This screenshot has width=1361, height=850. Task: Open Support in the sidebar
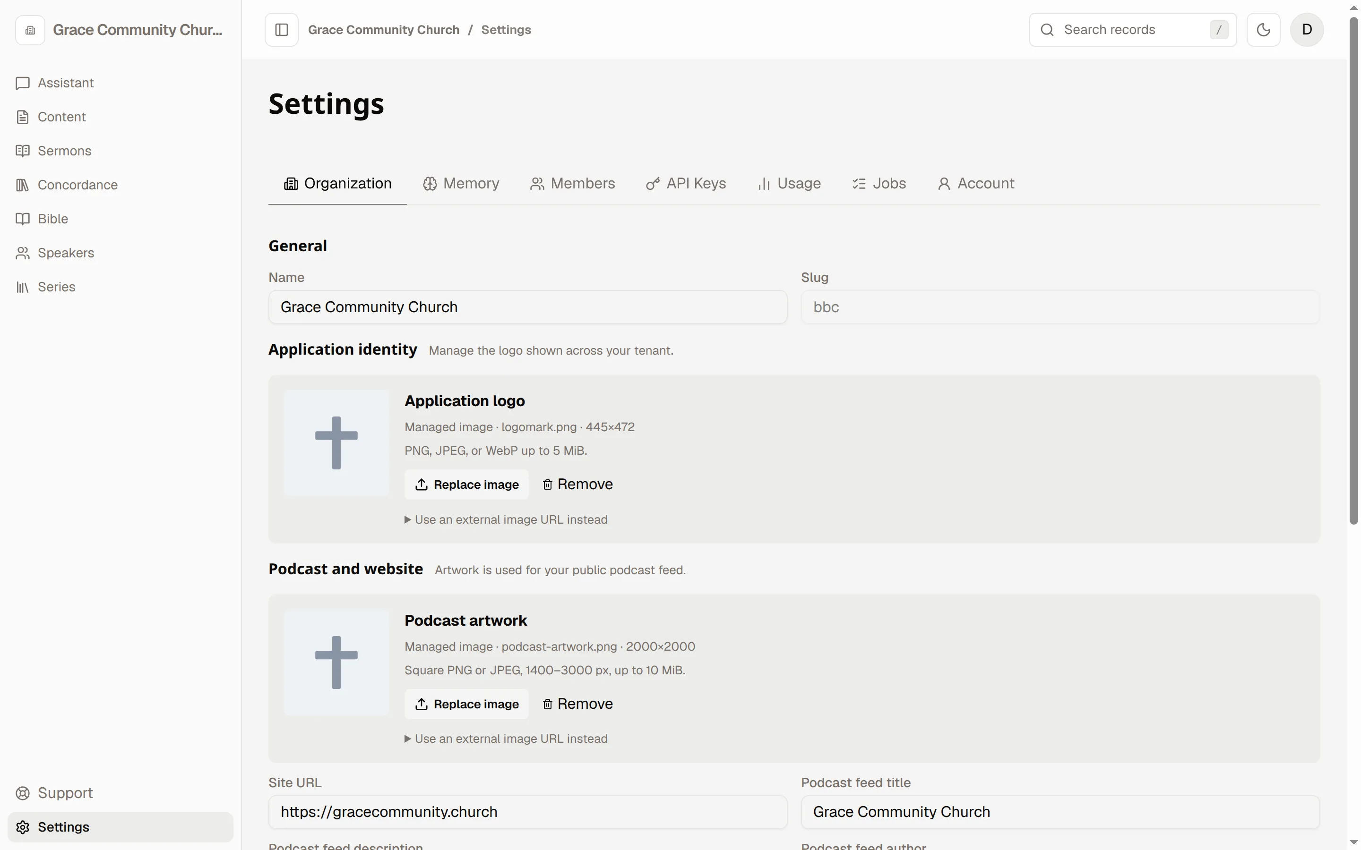coord(120,793)
